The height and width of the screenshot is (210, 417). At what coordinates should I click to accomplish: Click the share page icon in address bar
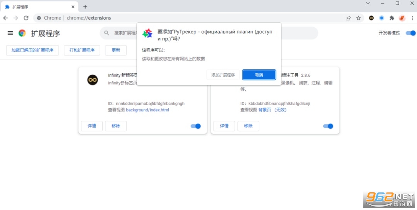(x=348, y=18)
